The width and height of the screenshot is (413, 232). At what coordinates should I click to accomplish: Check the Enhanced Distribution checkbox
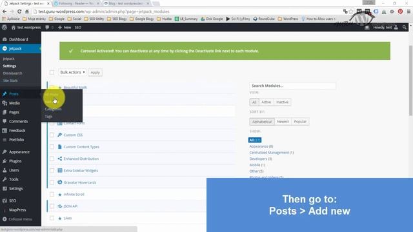coord(52,159)
